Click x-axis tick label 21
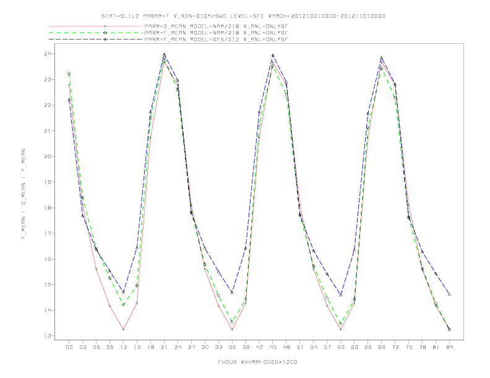 point(164,347)
